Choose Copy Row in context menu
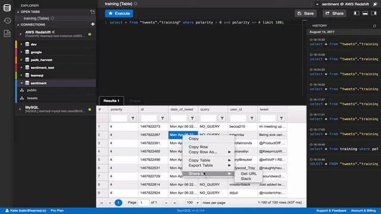The image size is (381, 214). pyautogui.click(x=198, y=147)
